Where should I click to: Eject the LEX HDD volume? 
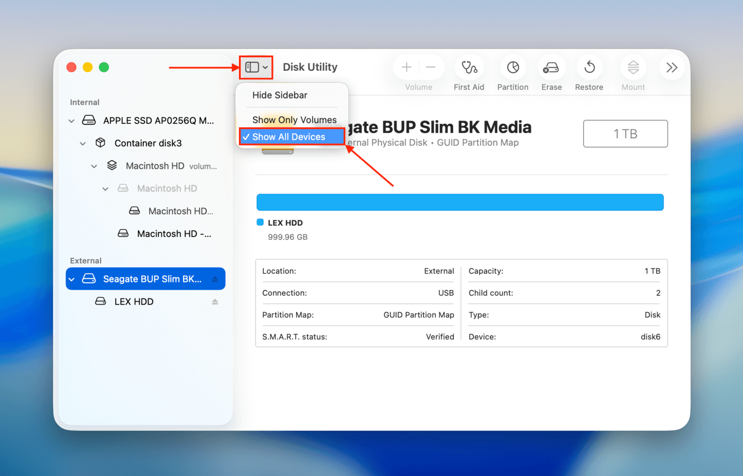coord(215,301)
